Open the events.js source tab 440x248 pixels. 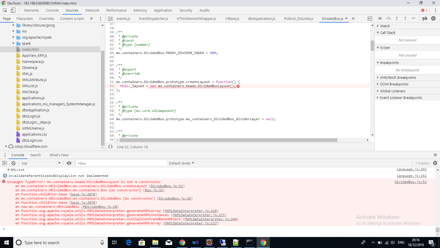click(123, 18)
